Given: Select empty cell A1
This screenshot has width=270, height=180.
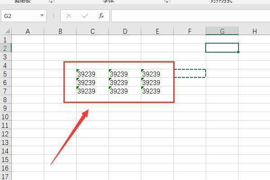Looking at the screenshot, I should tap(27, 40).
